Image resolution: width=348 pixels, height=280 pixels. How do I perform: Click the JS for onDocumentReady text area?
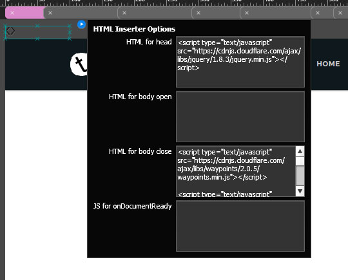point(240,226)
